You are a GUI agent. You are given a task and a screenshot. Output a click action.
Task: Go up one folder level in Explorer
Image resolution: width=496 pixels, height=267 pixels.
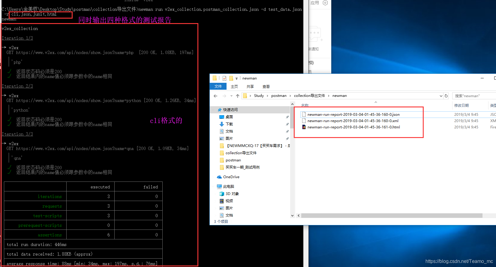(238, 96)
